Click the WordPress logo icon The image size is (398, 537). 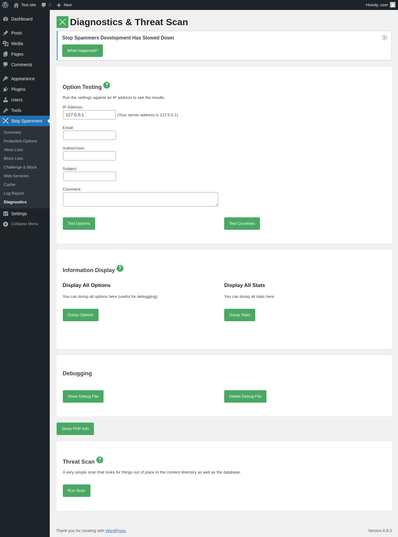point(5,5)
